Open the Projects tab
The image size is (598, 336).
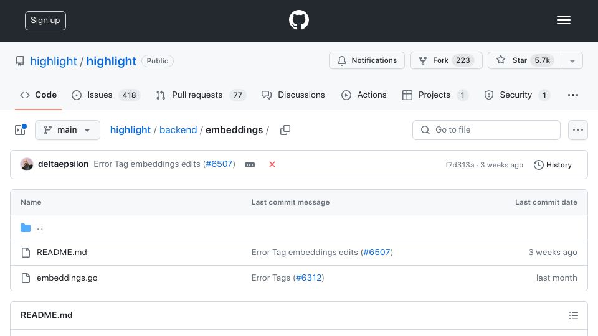tap(435, 95)
